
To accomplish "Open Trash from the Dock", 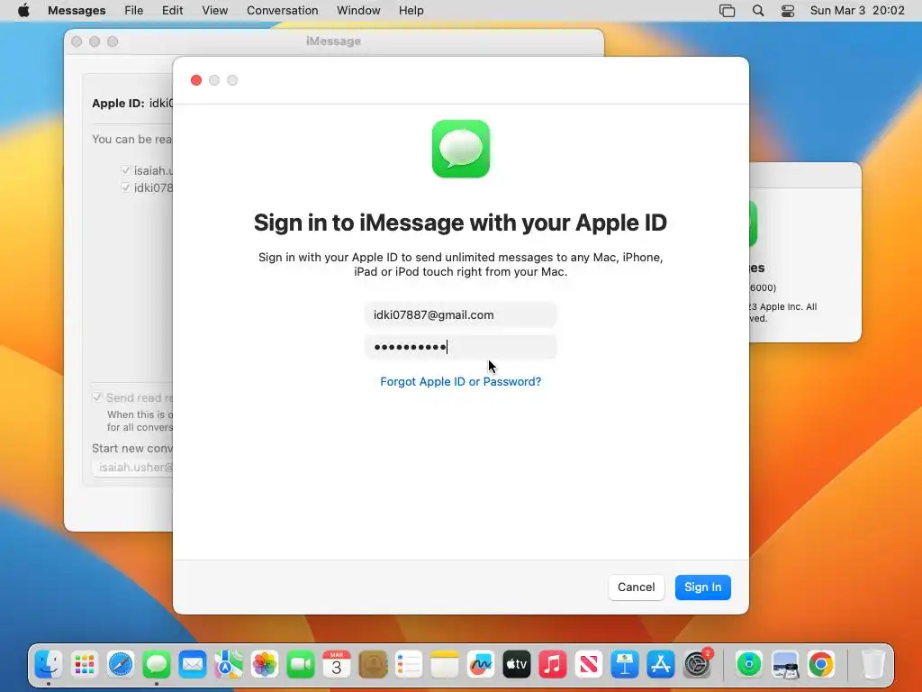I will 873,665.
